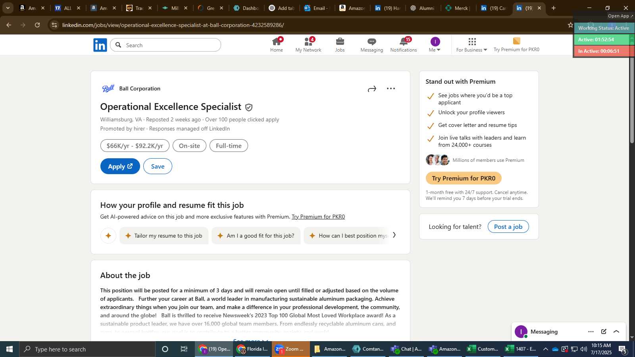The image size is (635, 357).
Task: Go to the Home feed icon
Action: (x=277, y=45)
